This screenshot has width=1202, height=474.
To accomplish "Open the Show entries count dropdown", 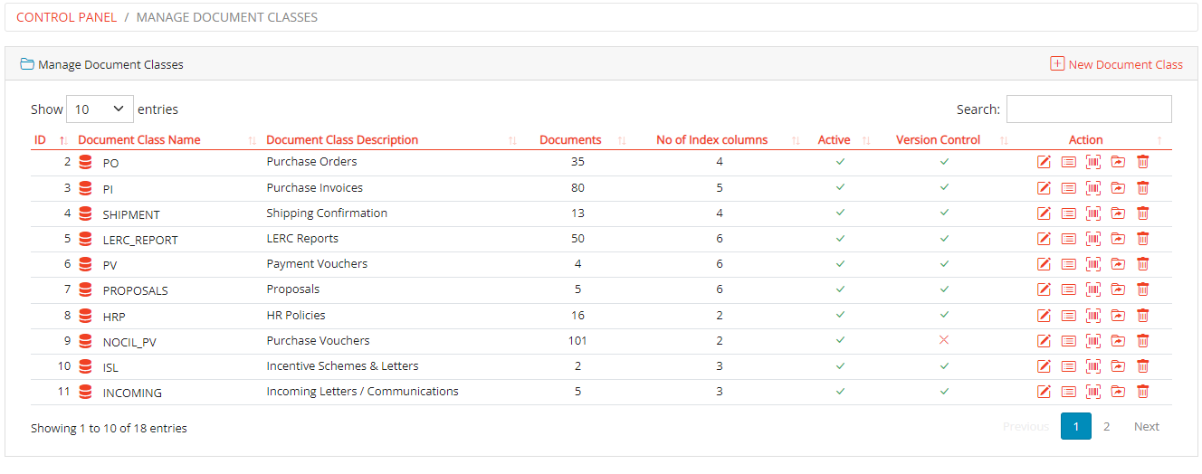I will (x=100, y=109).
